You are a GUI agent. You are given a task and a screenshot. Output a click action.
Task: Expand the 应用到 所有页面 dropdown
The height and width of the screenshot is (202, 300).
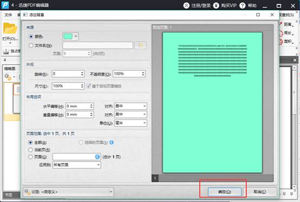[x=76, y=165]
